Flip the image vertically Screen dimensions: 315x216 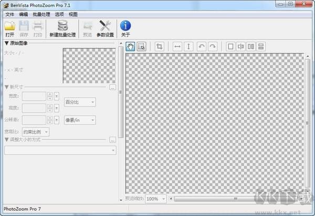tap(188, 46)
